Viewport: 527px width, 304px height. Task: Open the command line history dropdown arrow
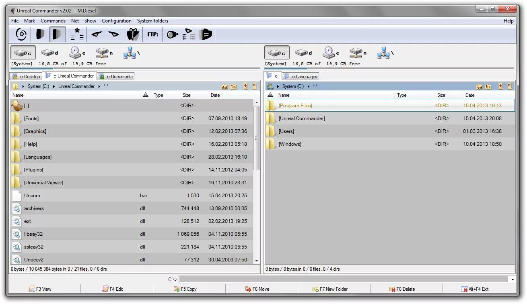[x=513, y=280]
